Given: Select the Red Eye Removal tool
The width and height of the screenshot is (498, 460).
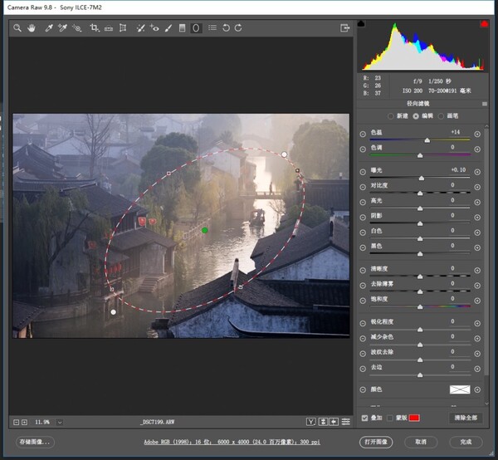Looking at the screenshot, I should coord(154,28).
